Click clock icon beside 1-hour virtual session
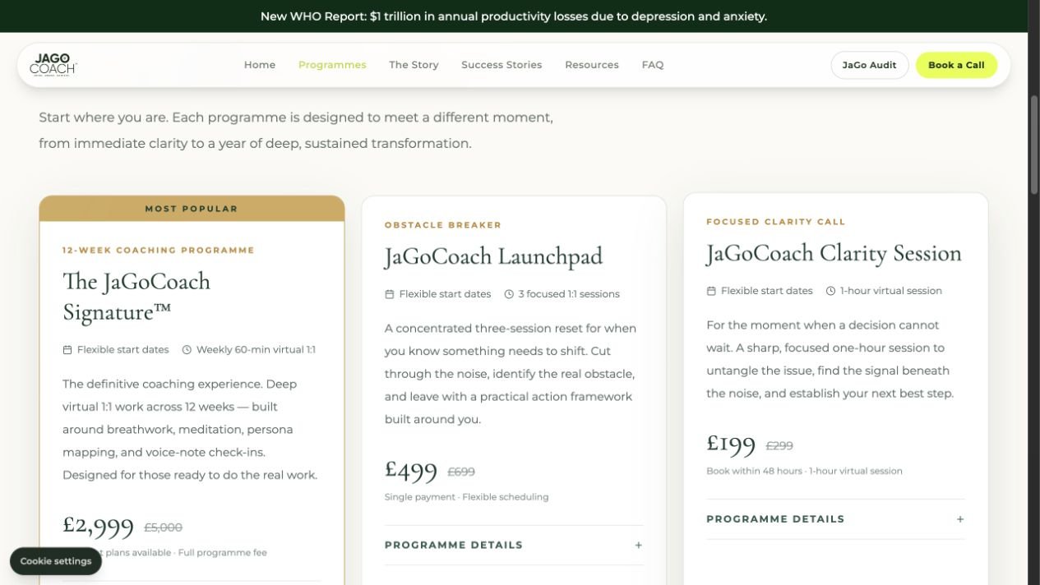The image size is (1040, 585). tap(830, 291)
